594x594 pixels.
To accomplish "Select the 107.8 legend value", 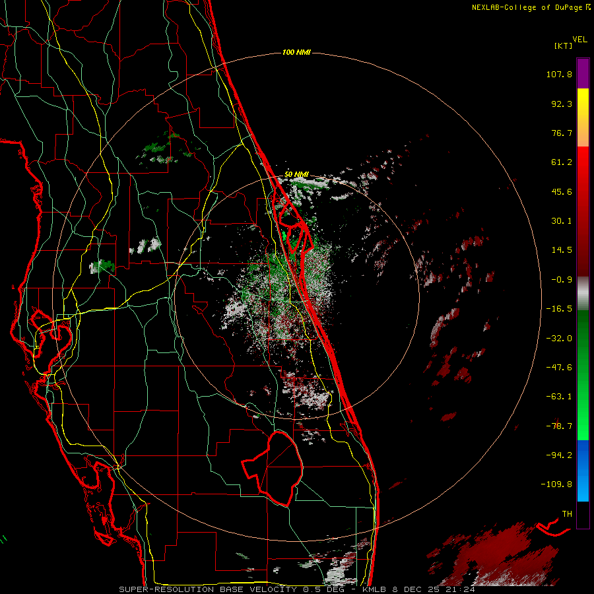I will pos(559,74).
